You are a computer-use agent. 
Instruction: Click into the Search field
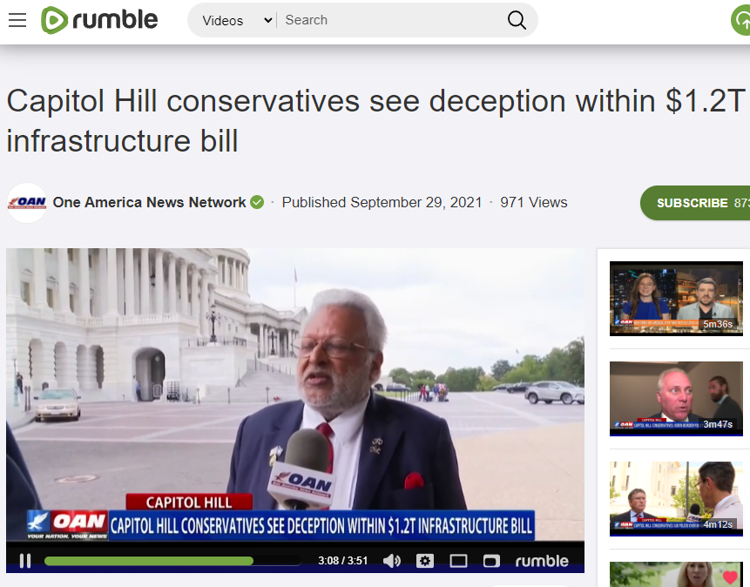392,20
